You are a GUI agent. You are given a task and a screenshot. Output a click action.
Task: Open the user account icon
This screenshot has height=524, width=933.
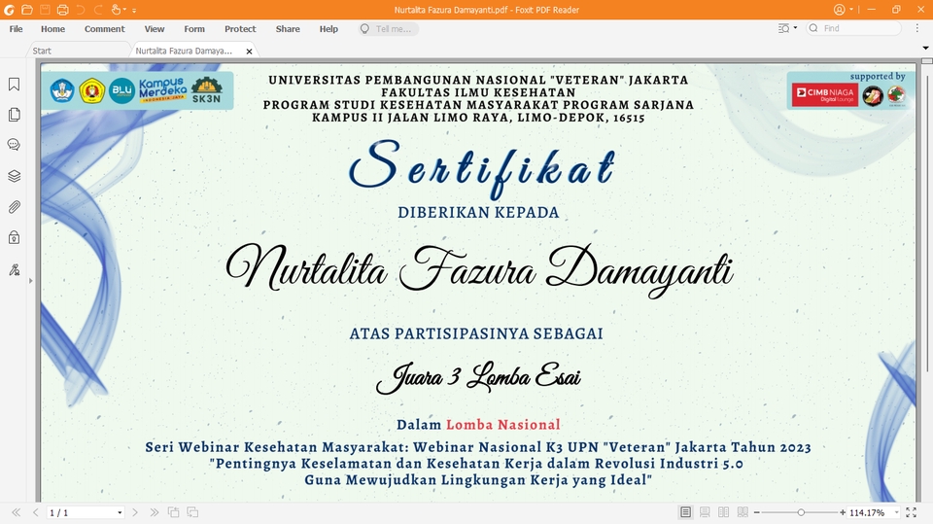(x=839, y=10)
